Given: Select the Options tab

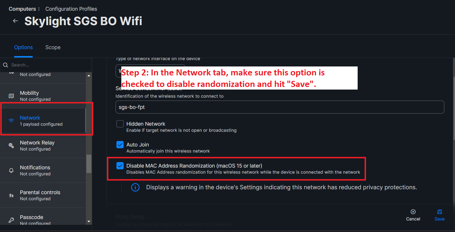Looking at the screenshot, I should point(23,47).
